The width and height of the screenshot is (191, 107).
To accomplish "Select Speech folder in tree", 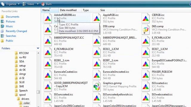I will [23, 90].
